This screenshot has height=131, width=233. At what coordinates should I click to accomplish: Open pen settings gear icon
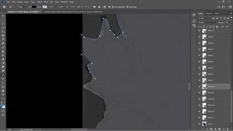coord(109,7)
